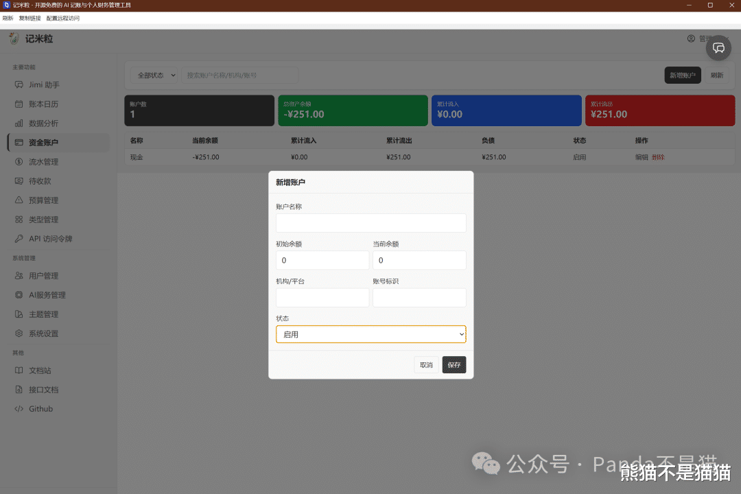Screen dimensions: 741x494
Task: Click the 负债 table column header
Action: pos(489,141)
